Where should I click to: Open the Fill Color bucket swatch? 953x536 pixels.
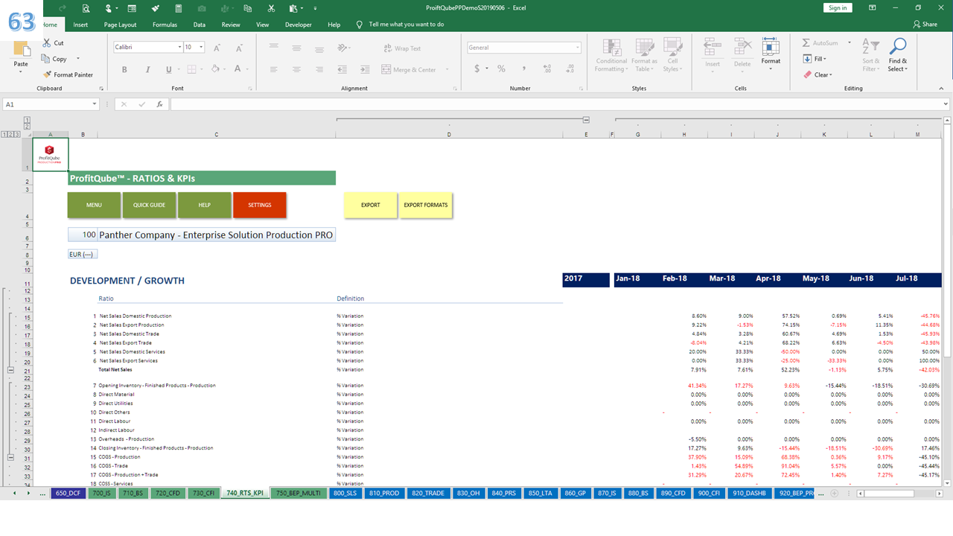point(214,69)
